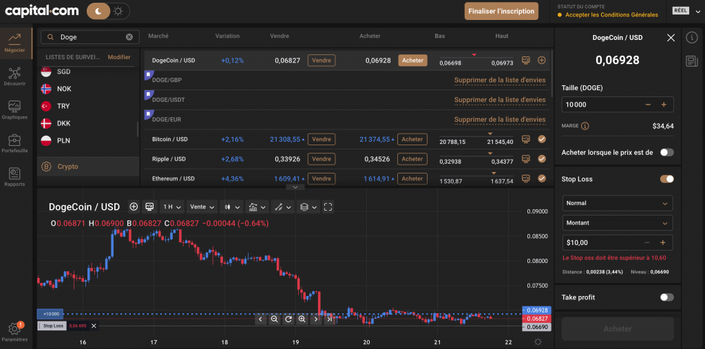Open the news panel icon in right rail
The width and height of the screenshot is (705, 349).
pyautogui.click(x=691, y=61)
